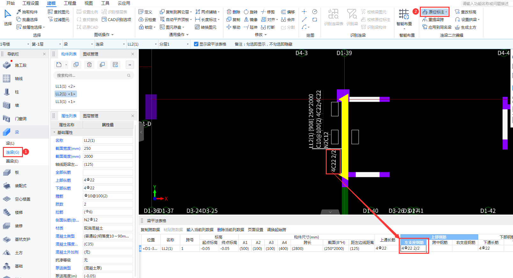Click trash delete icon in 构件列表

pos(89,65)
